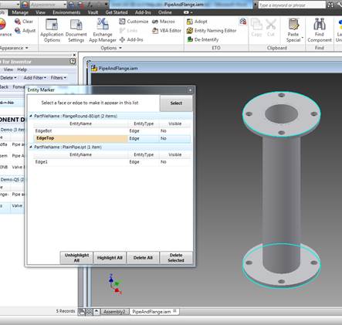Open Entity Naming Editor
The height and width of the screenshot is (325, 342).
tap(212, 31)
